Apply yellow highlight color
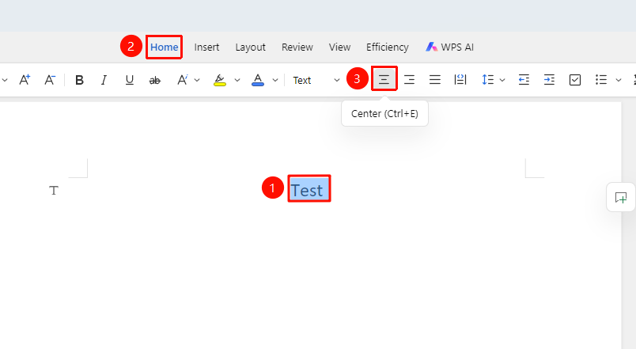636x349 pixels. (x=219, y=80)
